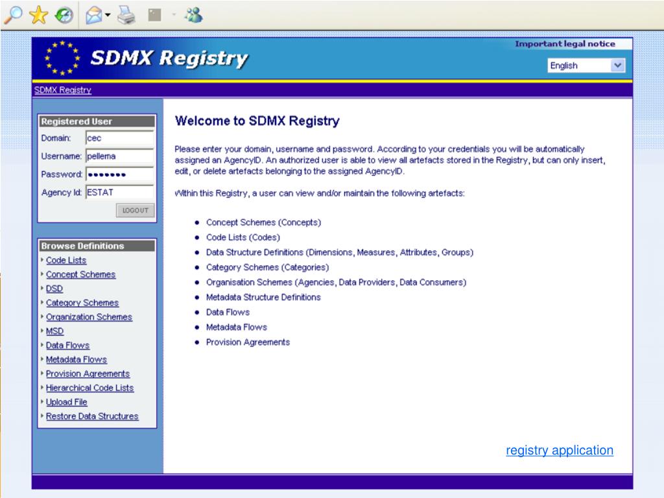664x498 pixels.
Task: Click the EU stars logo
Action: pyautogui.click(x=62, y=58)
